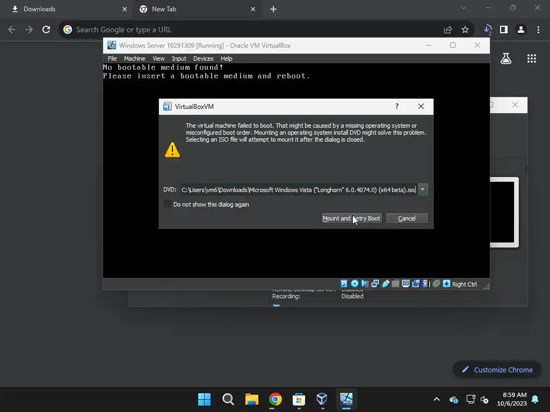Viewport: 550px width, 412px height.
Task: Open a new Chrome tab with plus button
Action: (273, 9)
